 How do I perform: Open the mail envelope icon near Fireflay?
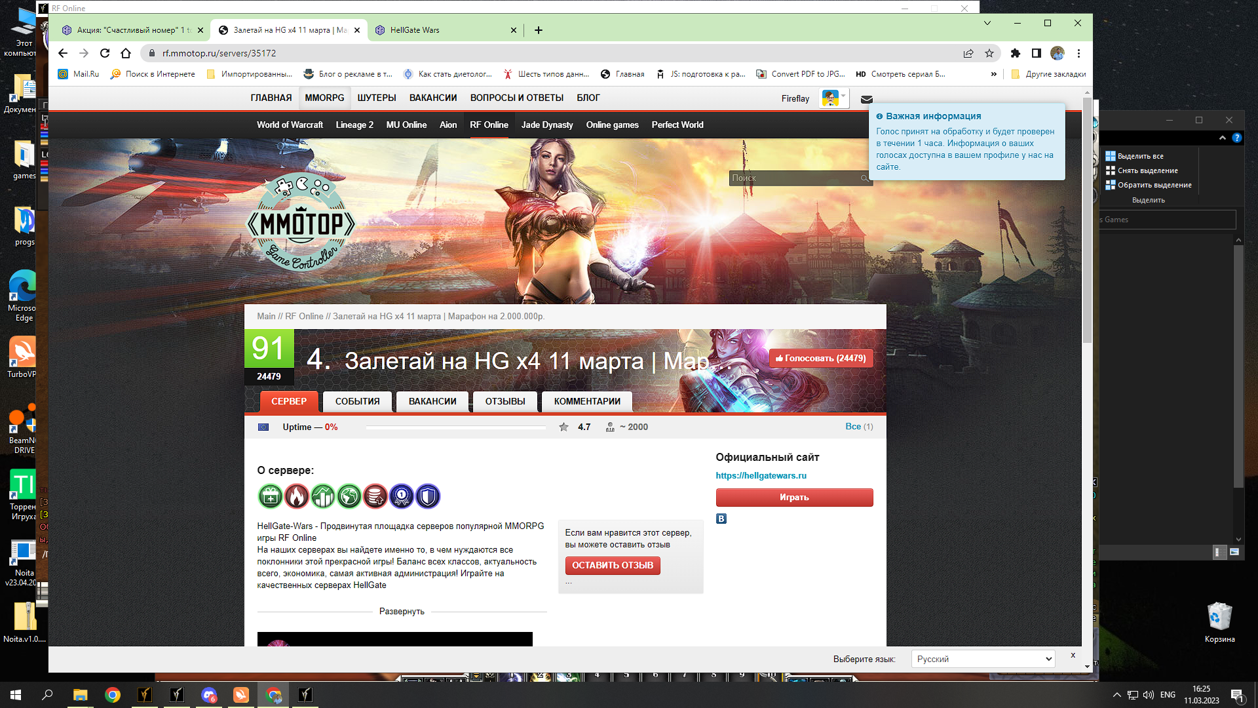(866, 99)
